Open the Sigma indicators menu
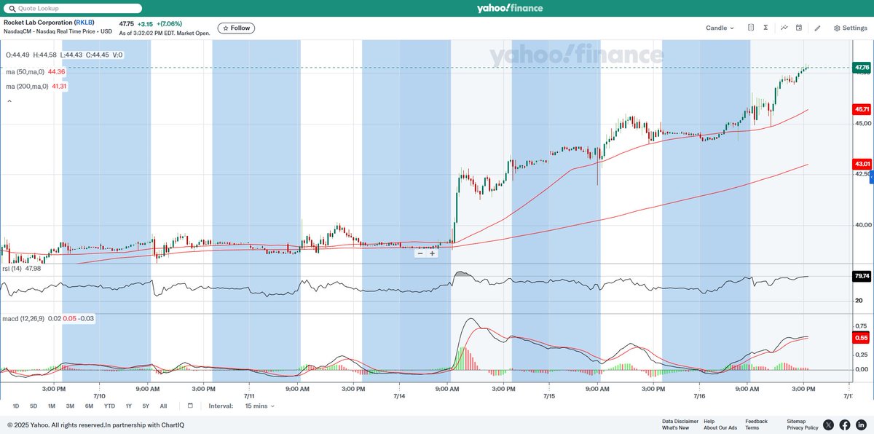 766,28
